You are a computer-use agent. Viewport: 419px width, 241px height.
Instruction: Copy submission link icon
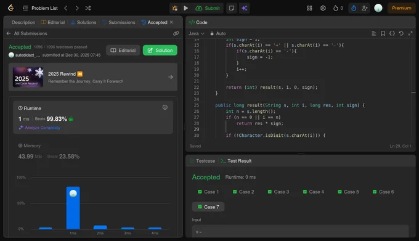click(176, 33)
